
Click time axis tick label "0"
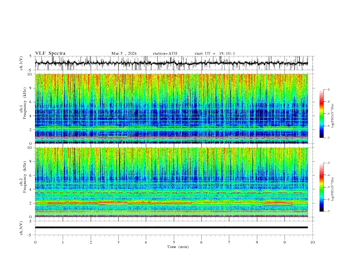(x=35, y=242)
